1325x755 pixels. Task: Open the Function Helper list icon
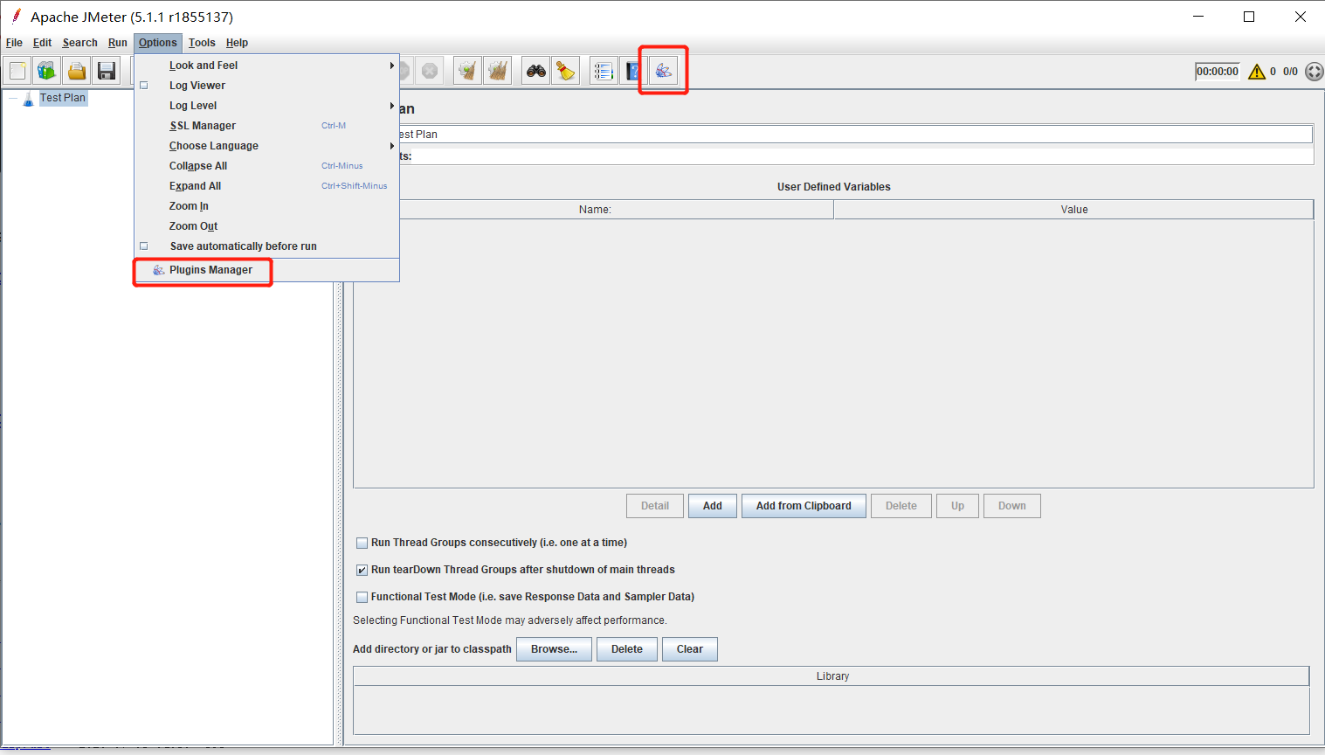tap(604, 71)
